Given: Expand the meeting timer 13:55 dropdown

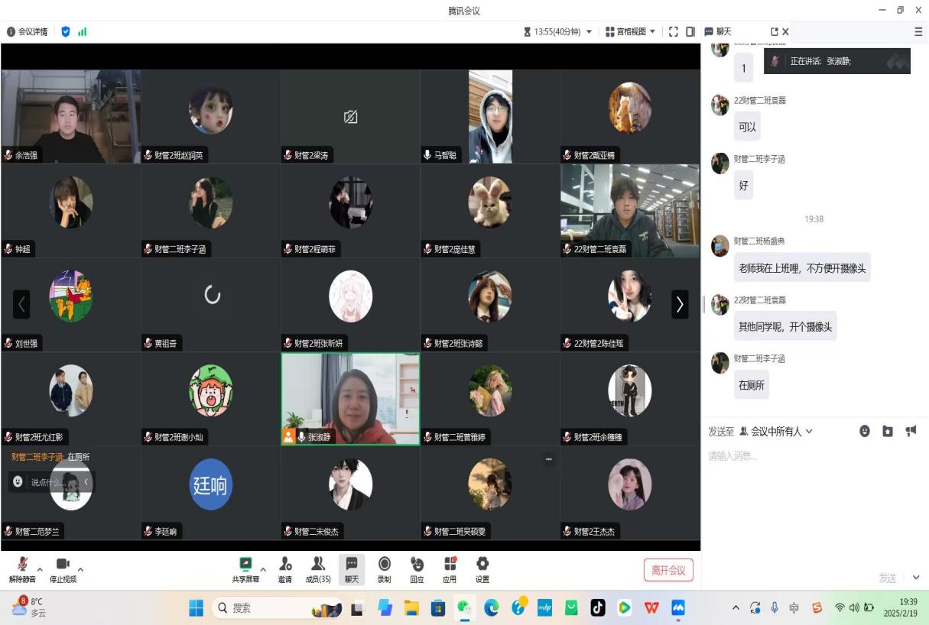Looking at the screenshot, I should pyautogui.click(x=559, y=31).
